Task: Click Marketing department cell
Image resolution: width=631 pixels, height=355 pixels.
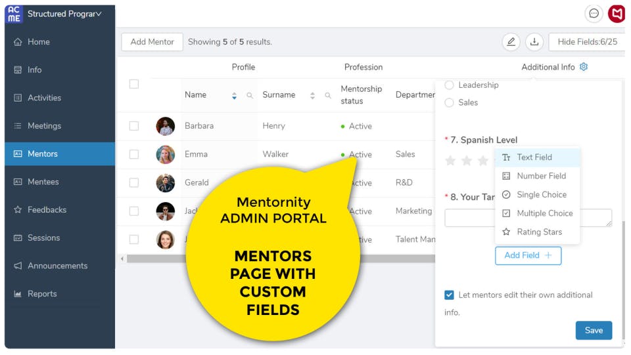Action: coord(413,211)
